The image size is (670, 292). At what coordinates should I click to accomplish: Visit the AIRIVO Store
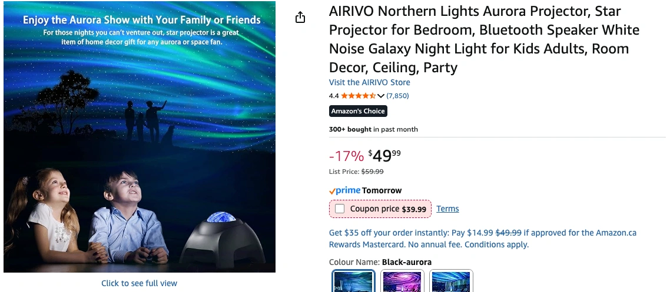pos(369,82)
